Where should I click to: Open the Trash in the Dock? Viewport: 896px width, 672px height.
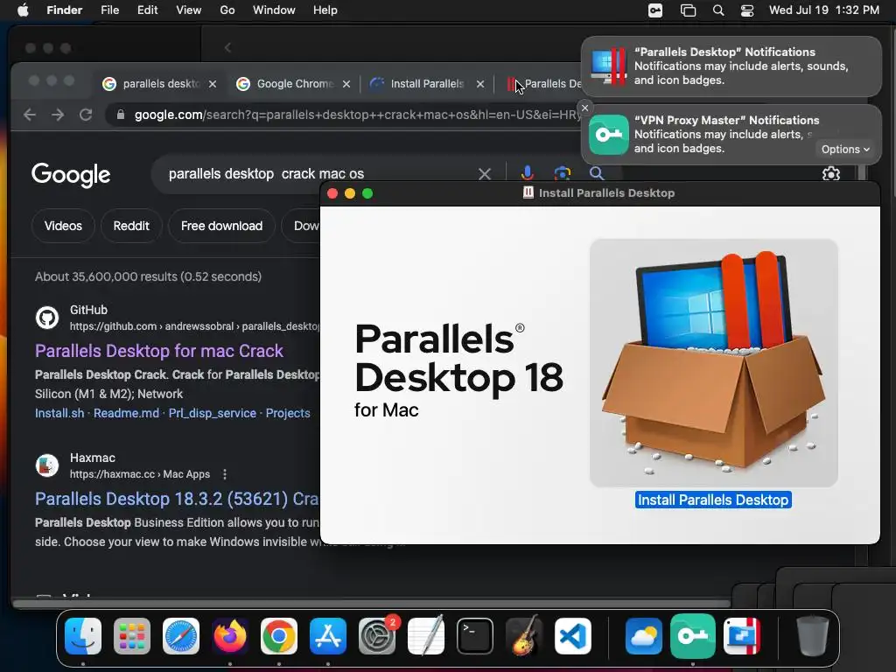tap(813, 636)
